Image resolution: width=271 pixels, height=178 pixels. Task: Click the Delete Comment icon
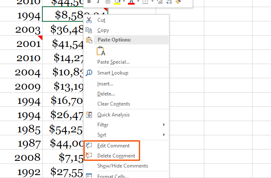click(x=89, y=156)
